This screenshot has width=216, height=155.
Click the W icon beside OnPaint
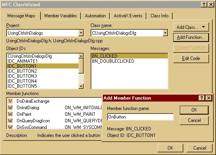[10, 114]
